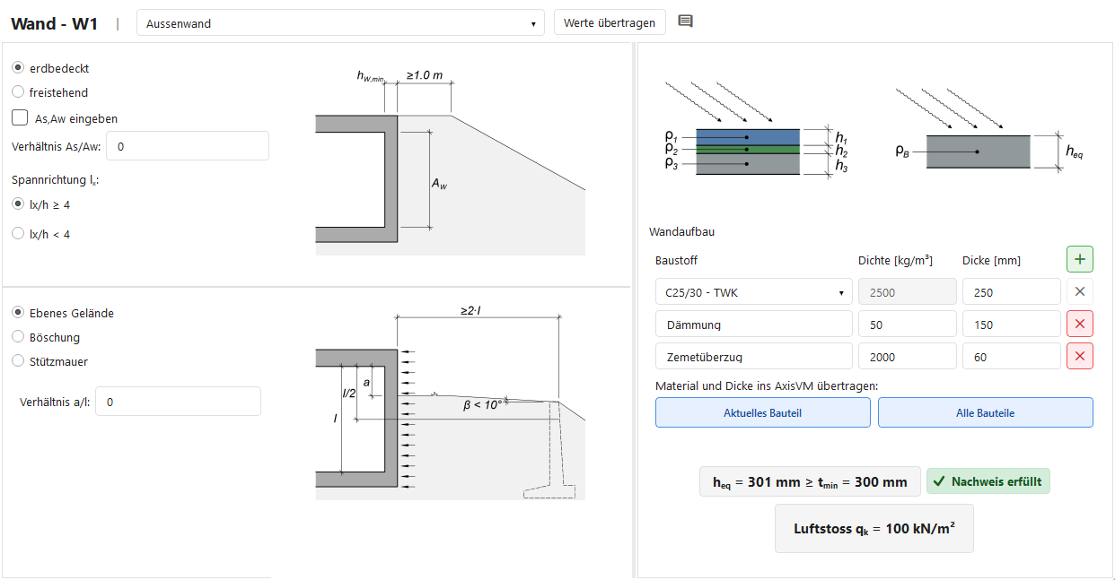Click the Werte übertragen button
The width and height of the screenshot is (1115, 580).
click(x=610, y=23)
